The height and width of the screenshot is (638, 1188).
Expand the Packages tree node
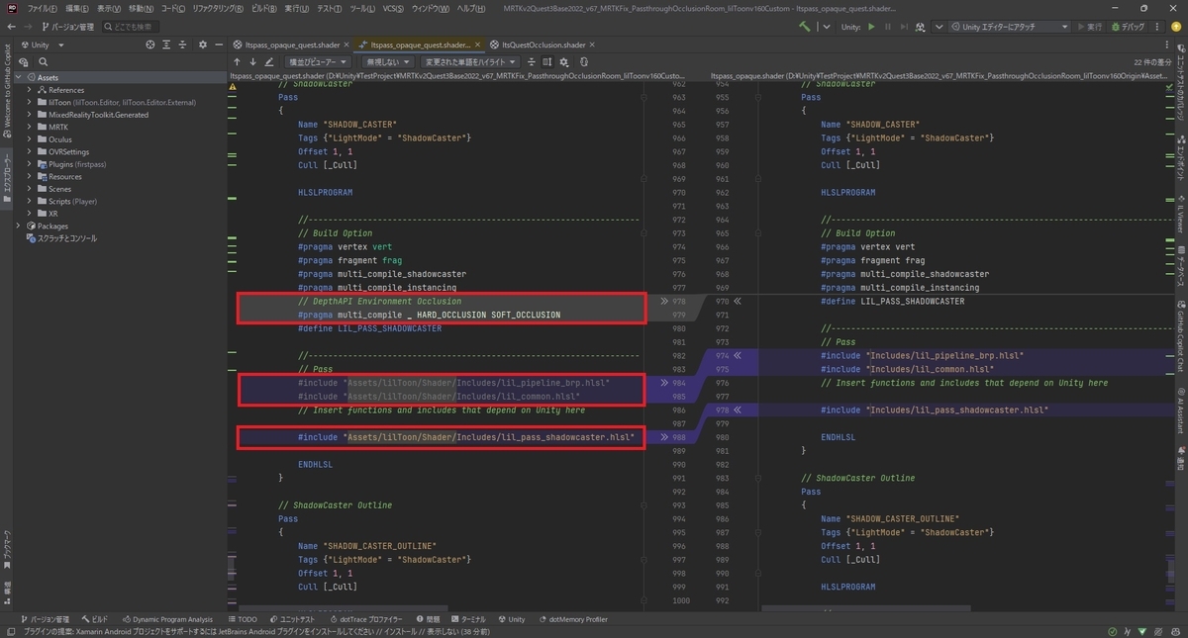(x=18, y=226)
